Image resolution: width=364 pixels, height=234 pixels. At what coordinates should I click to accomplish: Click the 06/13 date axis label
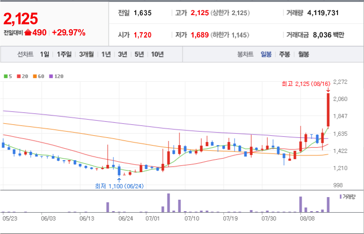pyautogui.click(x=87, y=218)
